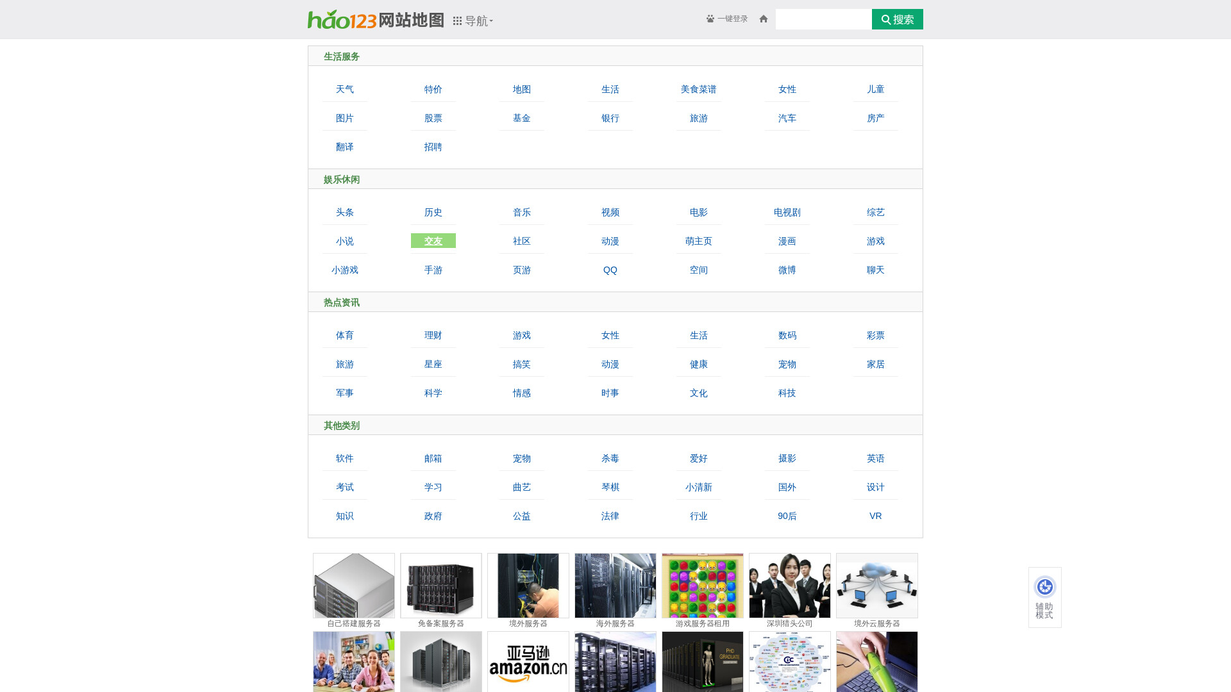The width and height of the screenshot is (1231, 692).
Task: Open the 小游戏 link
Action: coord(345,270)
